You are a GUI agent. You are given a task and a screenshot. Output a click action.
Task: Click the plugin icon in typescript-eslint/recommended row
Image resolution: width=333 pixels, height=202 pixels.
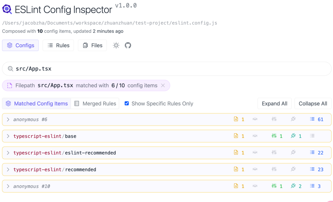tap(293, 169)
